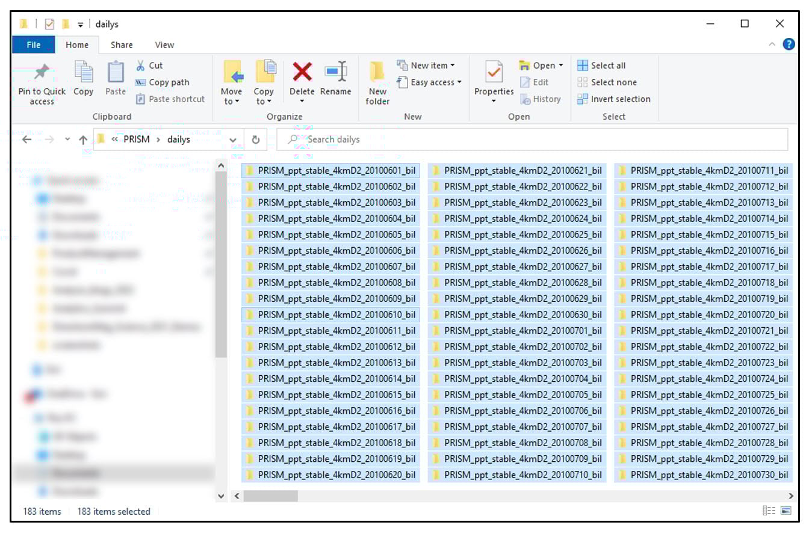The image size is (809, 540).
Task: Open the File tab
Action: pos(34,44)
